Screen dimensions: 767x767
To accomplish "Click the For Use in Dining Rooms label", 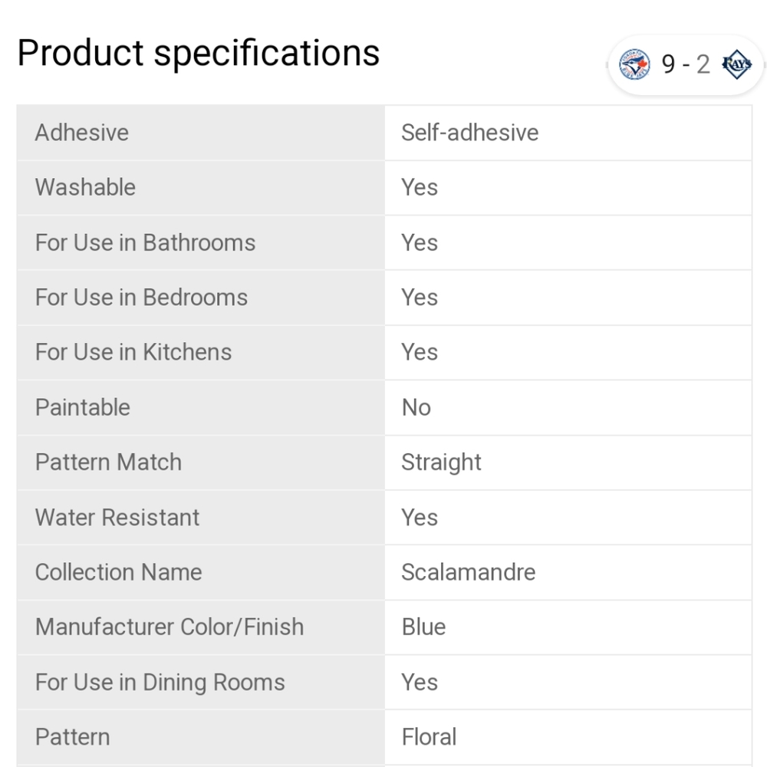I will 160,683.
